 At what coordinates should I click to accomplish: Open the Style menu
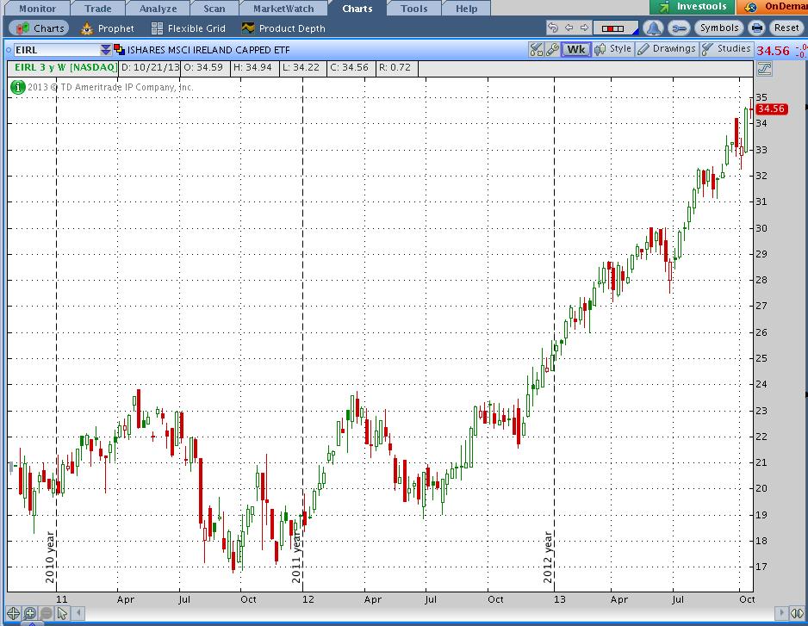[x=612, y=49]
